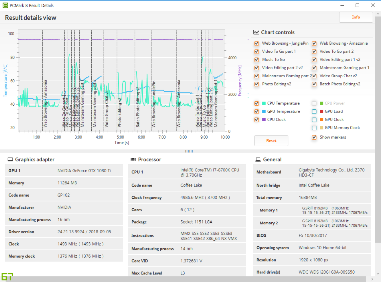The height and width of the screenshot is (282, 381).
Task: Toggle Video Editing part 1 v2 checkbox
Action: [314, 60]
